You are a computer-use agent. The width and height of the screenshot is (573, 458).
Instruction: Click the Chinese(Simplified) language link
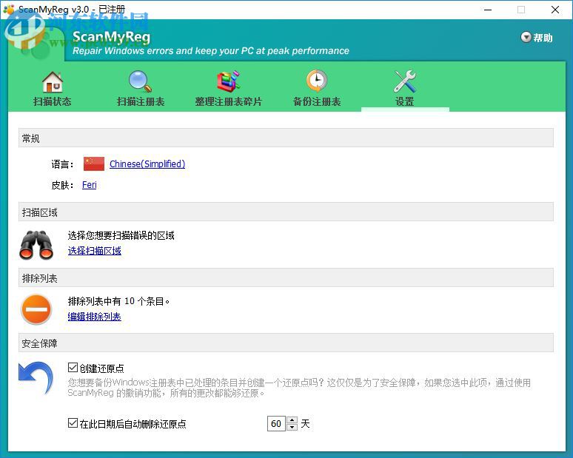point(147,164)
